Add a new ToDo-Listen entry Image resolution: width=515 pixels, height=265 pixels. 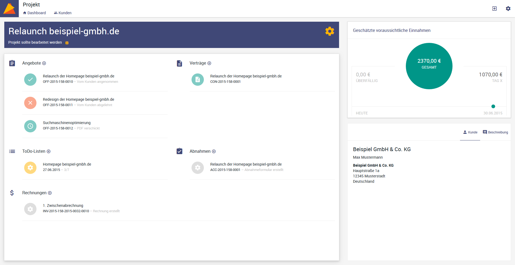pyautogui.click(x=49, y=151)
